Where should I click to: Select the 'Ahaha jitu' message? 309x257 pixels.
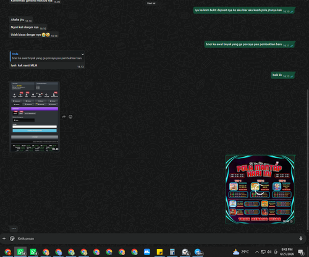pyautogui.click(x=21, y=20)
